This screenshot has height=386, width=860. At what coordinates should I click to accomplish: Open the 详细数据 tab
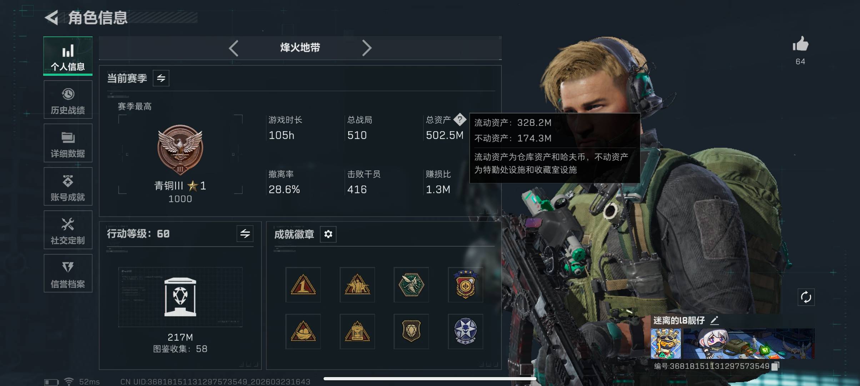(68, 143)
